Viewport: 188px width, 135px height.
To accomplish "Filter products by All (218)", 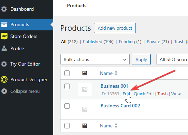I will (69, 42).
